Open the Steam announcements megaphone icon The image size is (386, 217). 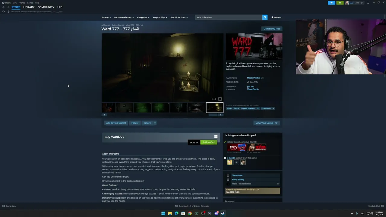click(x=331, y=3)
